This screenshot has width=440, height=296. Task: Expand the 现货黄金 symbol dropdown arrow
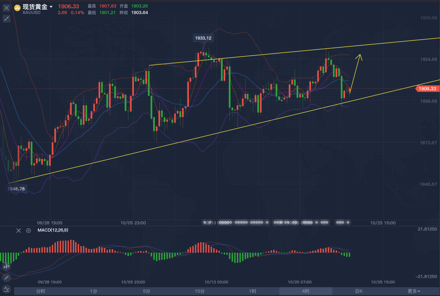[51, 7]
